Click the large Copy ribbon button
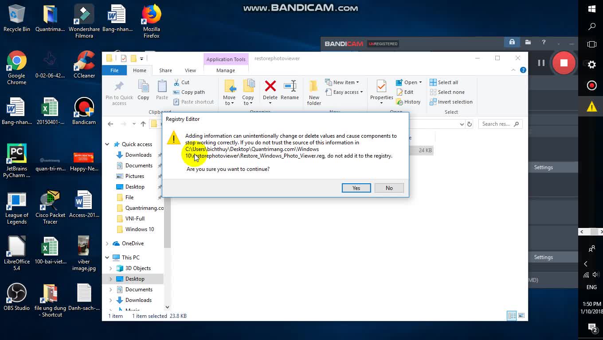Image resolution: width=603 pixels, height=340 pixels. (x=143, y=90)
